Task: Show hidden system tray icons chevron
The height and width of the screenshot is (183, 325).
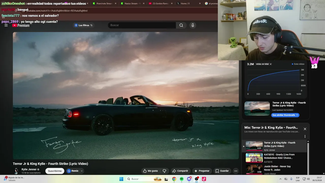Action: point(281,179)
